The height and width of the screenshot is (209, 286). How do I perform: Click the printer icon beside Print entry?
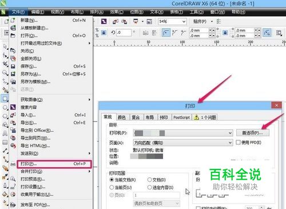(x=13, y=164)
